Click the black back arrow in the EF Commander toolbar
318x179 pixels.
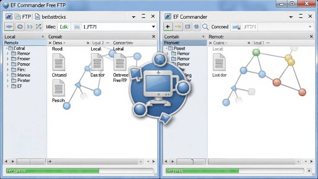[x=168, y=27]
